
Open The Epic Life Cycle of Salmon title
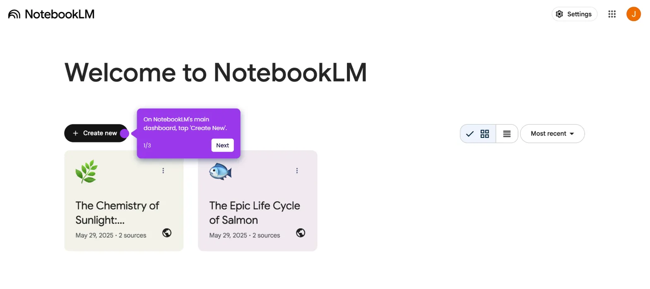click(255, 213)
